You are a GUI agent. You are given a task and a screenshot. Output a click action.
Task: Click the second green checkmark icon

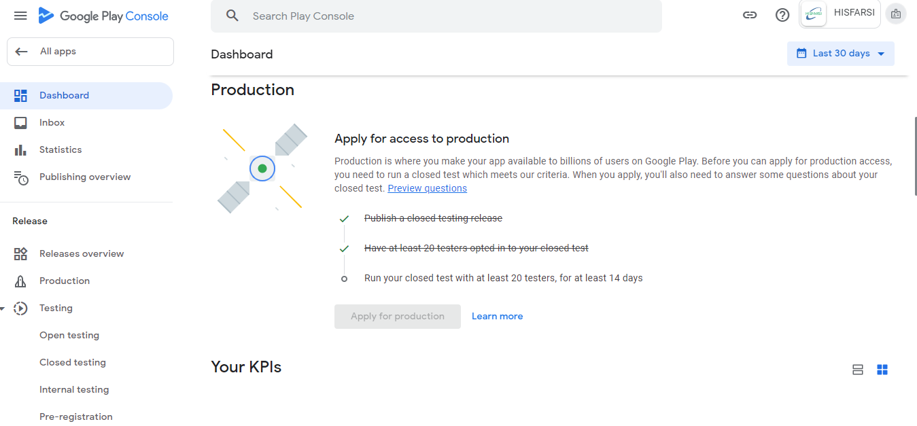(x=344, y=249)
